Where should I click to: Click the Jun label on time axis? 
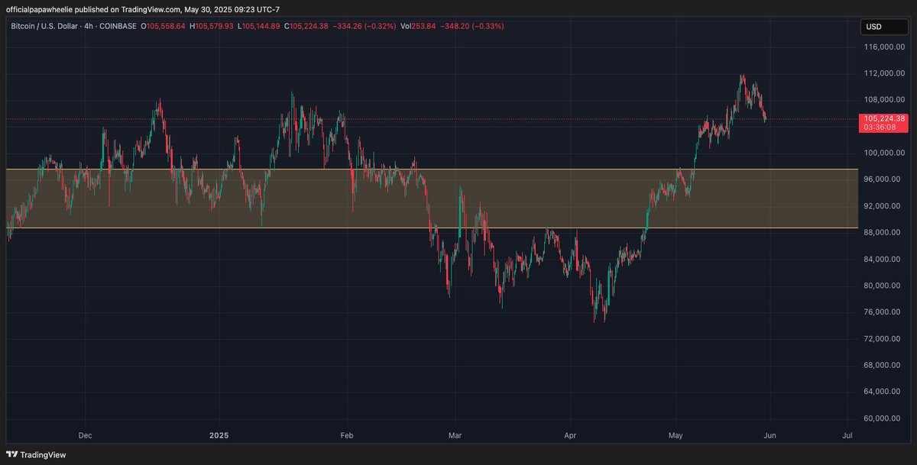[x=770, y=435]
